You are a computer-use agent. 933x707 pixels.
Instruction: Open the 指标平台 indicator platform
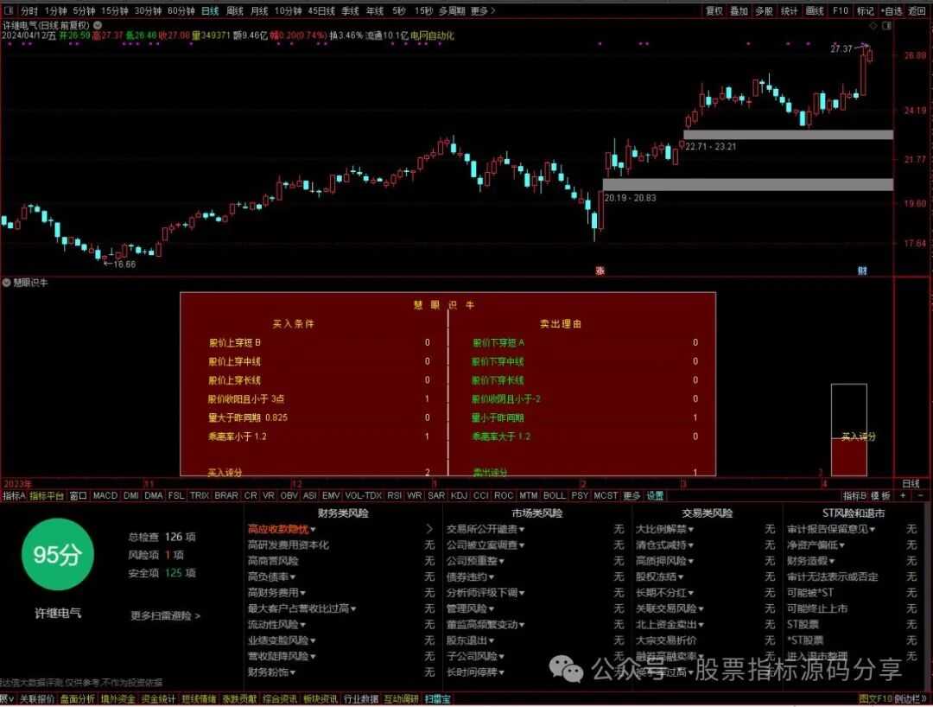[47, 495]
